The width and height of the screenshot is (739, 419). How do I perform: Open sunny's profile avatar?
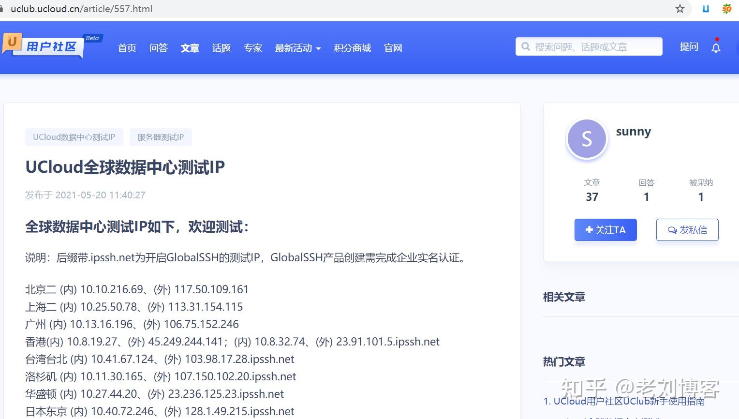(587, 139)
